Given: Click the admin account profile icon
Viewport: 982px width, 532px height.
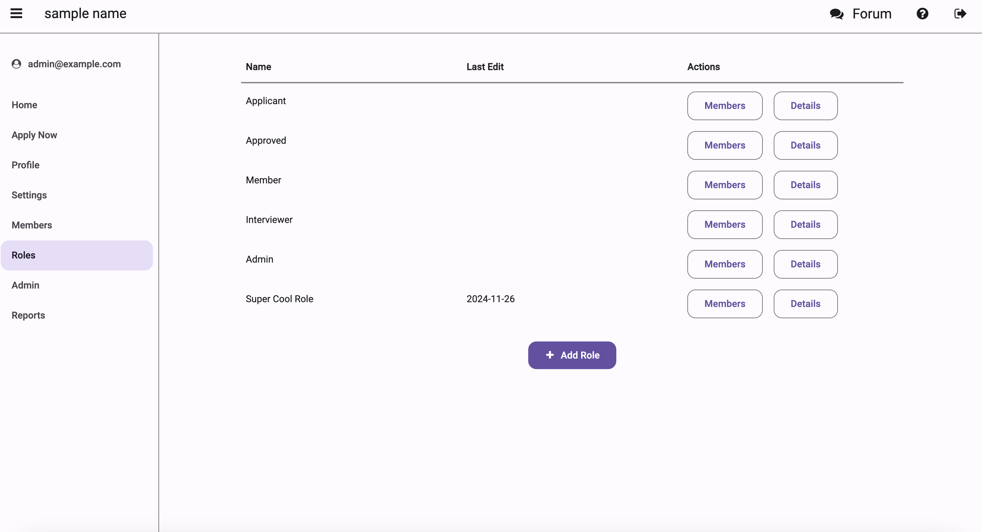Looking at the screenshot, I should (x=18, y=64).
